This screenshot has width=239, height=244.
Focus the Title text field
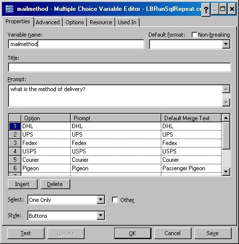pos(119,67)
